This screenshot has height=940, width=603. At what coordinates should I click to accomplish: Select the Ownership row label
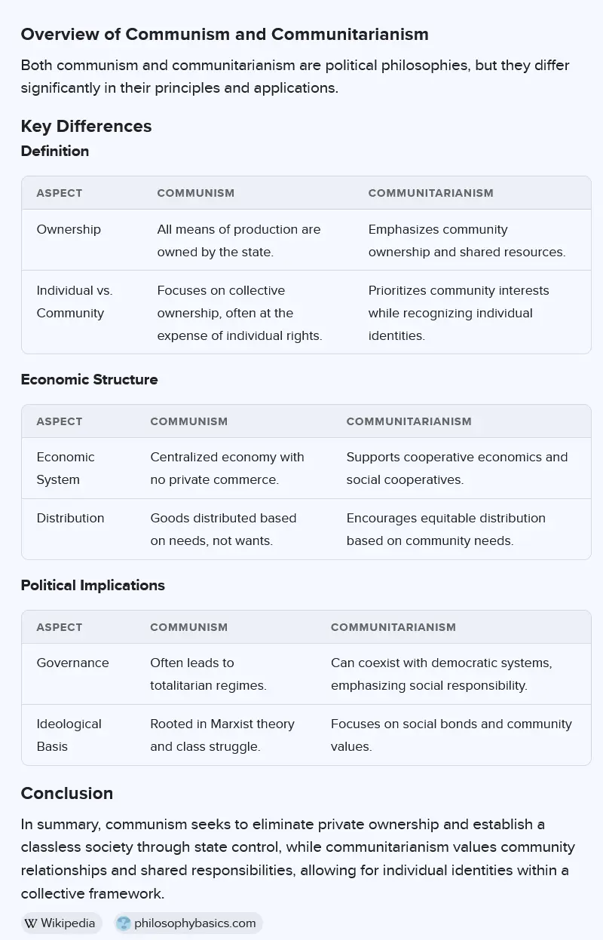pyautogui.click(x=69, y=229)
